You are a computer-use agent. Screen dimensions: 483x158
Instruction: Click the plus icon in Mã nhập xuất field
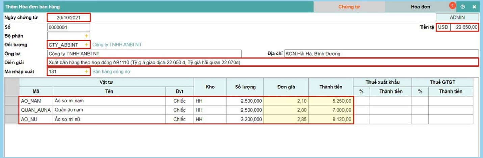(x=86, y=72)
